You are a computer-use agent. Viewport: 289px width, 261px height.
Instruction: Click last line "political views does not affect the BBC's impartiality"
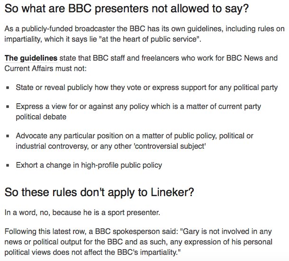click(x=92, y=252)
